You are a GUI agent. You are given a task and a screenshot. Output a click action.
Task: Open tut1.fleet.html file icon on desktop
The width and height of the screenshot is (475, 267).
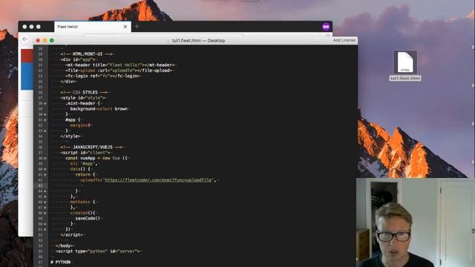tap(405, 62)
